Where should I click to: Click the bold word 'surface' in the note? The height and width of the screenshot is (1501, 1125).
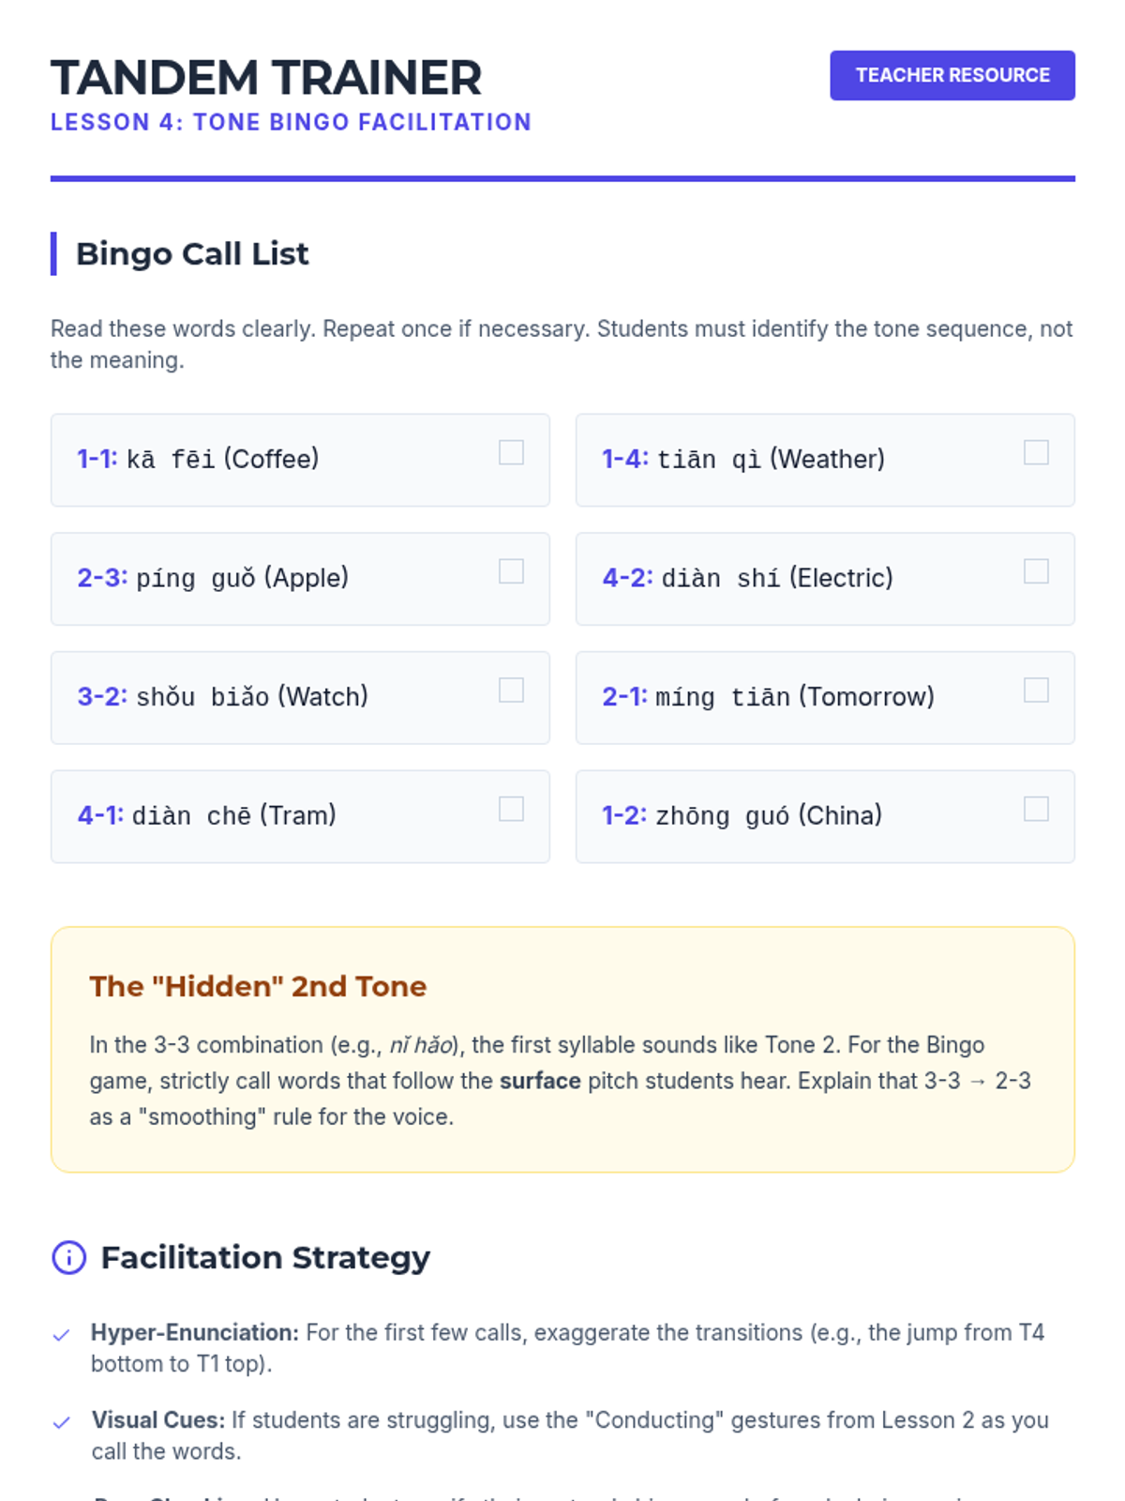pyautogui.click(x=540, y=1081)
